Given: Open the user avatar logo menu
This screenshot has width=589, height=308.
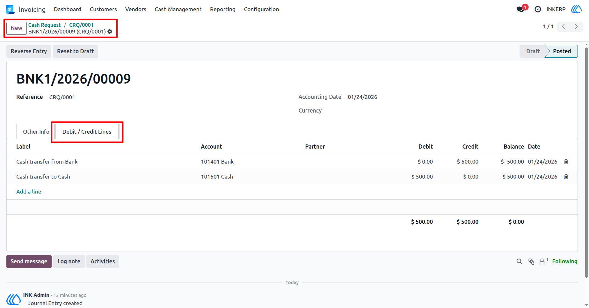Looking at the screenshot, I should pos(576,9).
